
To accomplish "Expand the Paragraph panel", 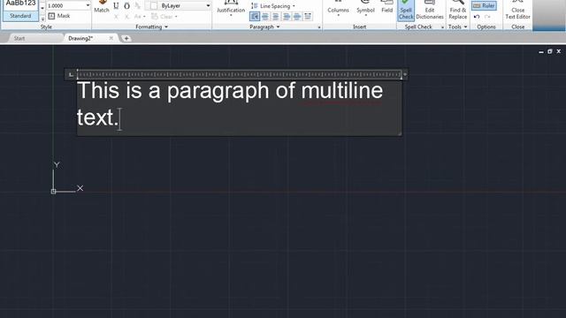I will tap(264, 27).
